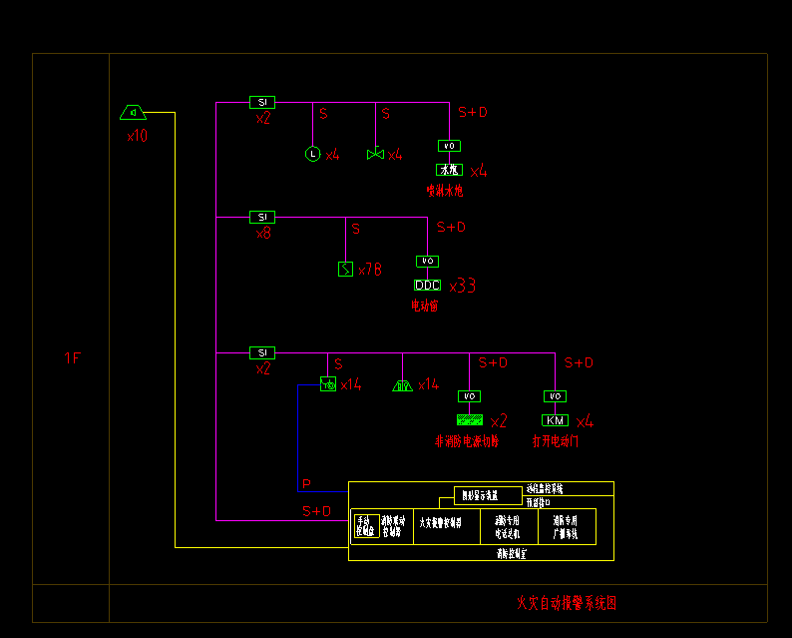Click the DDC controller box
This screenshot has height=638, width=792.
click(427, 286)
